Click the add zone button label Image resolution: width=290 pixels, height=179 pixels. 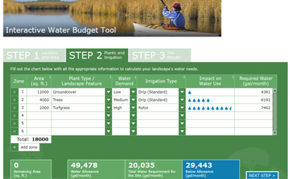tap(29, 147)
